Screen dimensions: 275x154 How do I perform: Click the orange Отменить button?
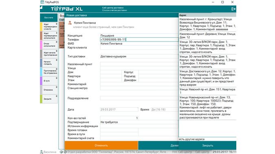point(101,145)
